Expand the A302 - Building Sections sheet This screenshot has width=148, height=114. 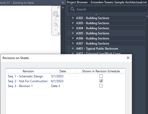pyautogui.click(x=73, y=18)
